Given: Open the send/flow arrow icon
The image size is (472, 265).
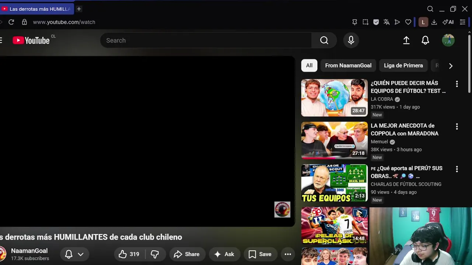Looking at the screenshot, I should point(397,22).
